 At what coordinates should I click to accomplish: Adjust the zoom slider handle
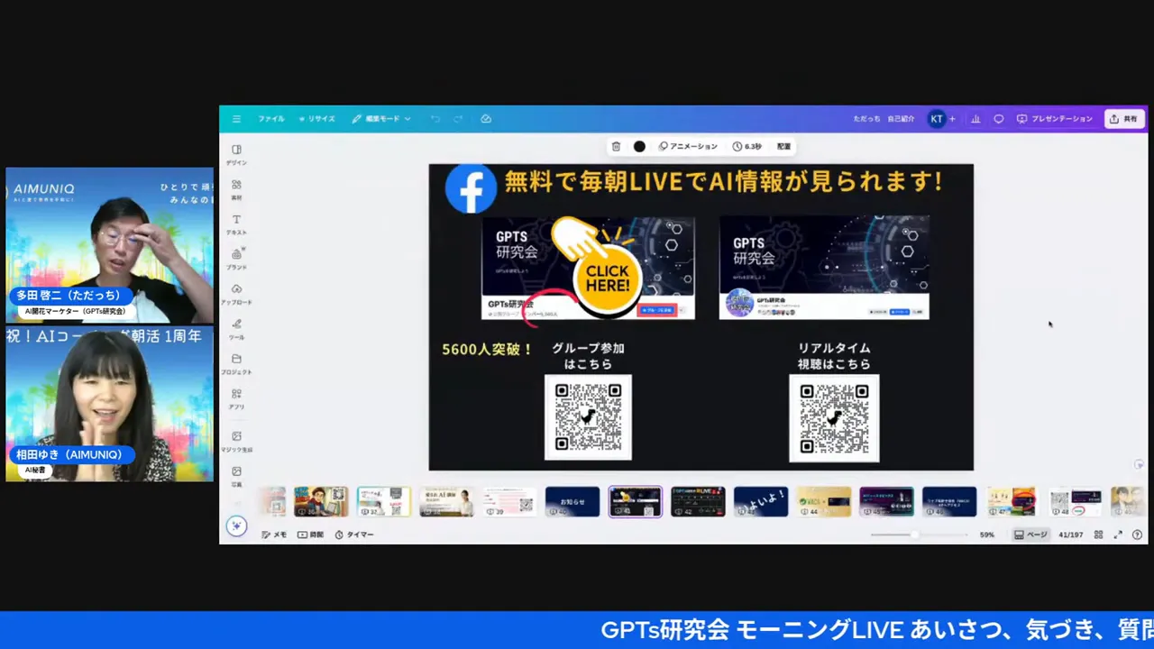coord(914,535)
